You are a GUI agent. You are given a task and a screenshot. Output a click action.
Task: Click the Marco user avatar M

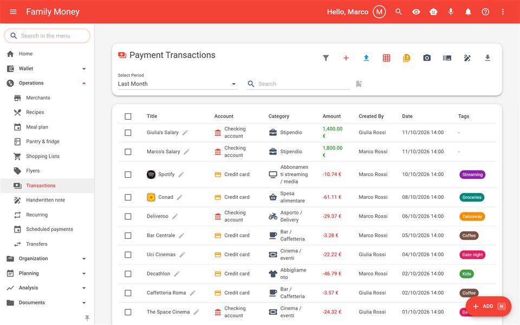379,12
